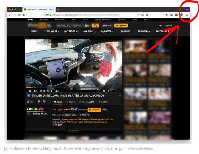Open the browser hamburger menu
The height and width of the screenshot is (154, 199).
point(187,15)
